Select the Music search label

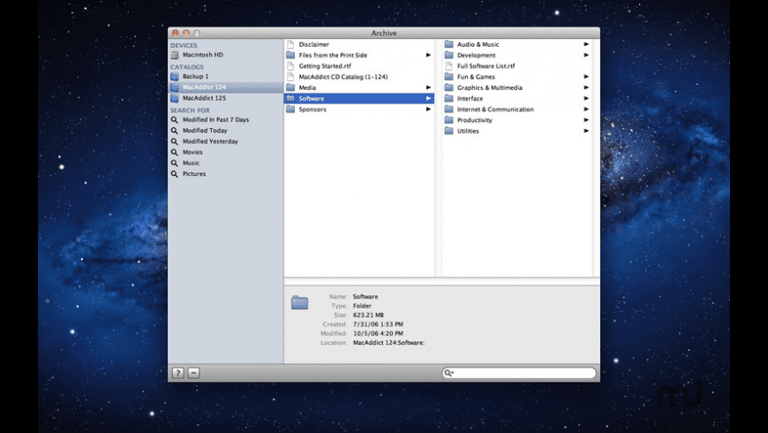[191, 163]
